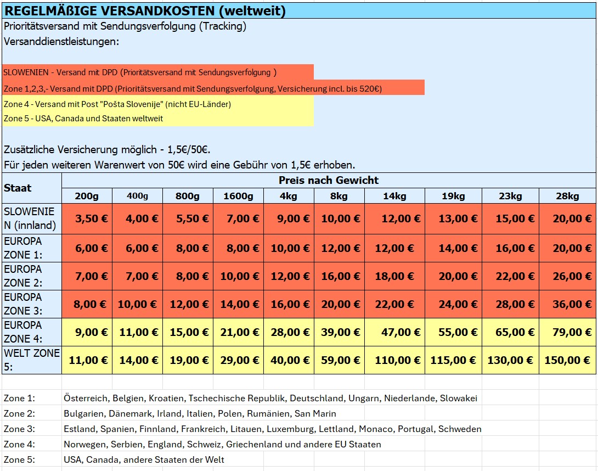598x471 pixels.
Task: Click the 'EUROPA ZONE 2:' row label
Action: pos(32,276)
